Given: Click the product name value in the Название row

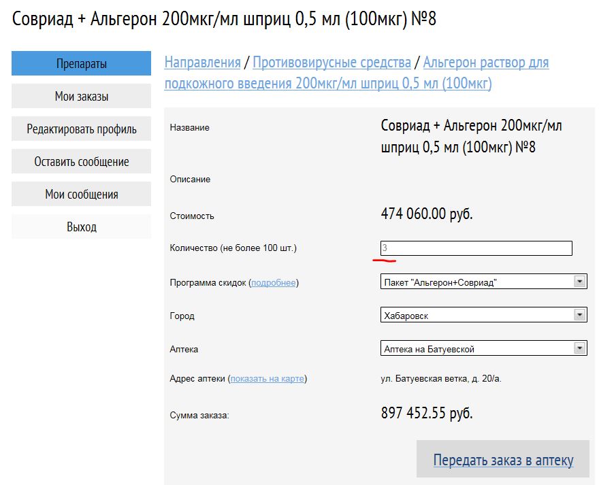Looking at the screenshot, I should 472,136.
